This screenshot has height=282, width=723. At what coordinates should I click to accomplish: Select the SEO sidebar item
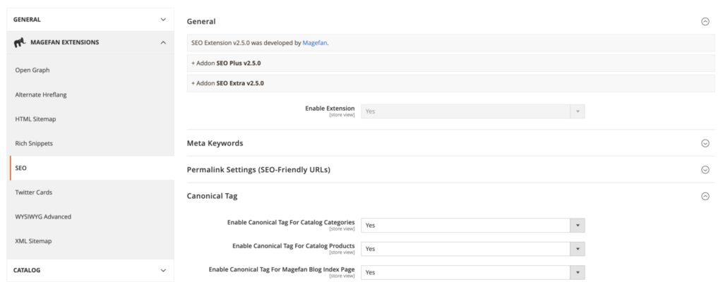pyautogui.click(x=20, y=168)
